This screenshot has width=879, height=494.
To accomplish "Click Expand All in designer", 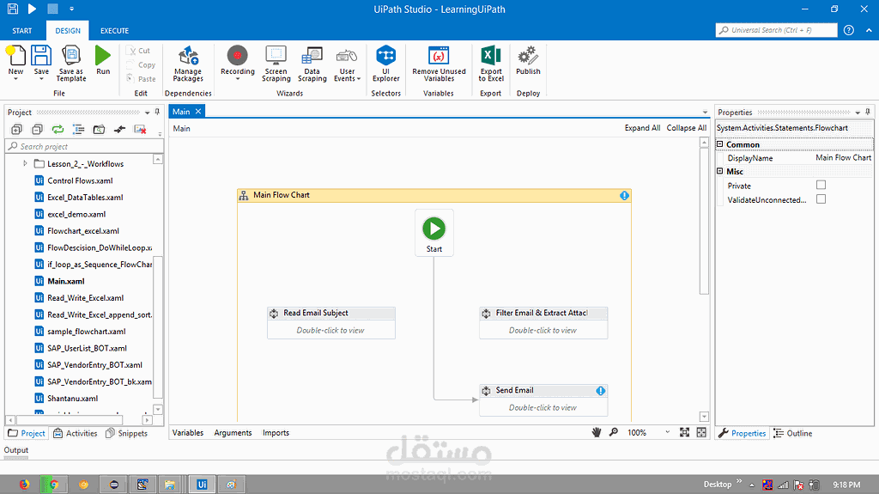I will click(642, 128).
